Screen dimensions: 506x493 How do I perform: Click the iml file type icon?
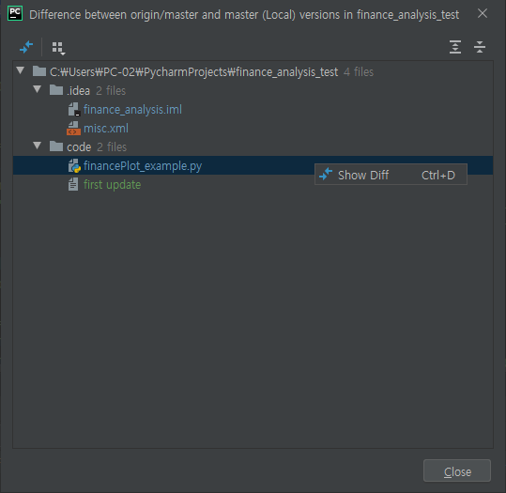point(74,109)
